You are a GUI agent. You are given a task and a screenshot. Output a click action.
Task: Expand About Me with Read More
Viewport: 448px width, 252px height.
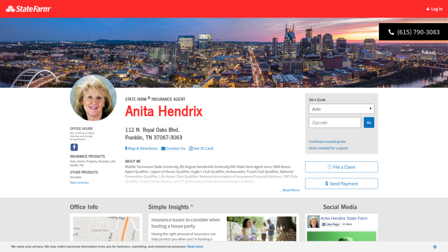(290, 190)
